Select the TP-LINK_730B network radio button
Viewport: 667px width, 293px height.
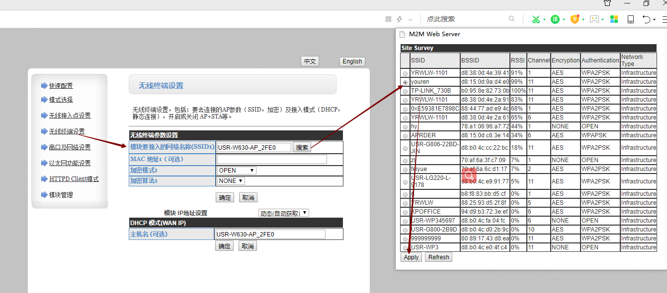(x=406, y=91)
